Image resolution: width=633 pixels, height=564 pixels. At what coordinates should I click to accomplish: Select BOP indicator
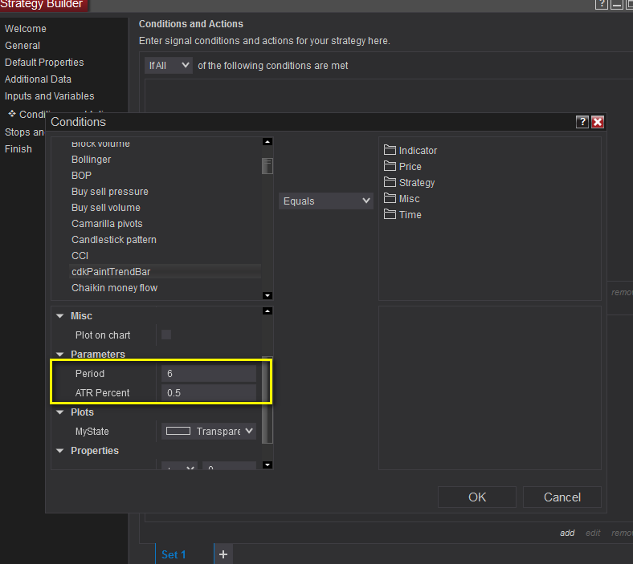[82, 176]
